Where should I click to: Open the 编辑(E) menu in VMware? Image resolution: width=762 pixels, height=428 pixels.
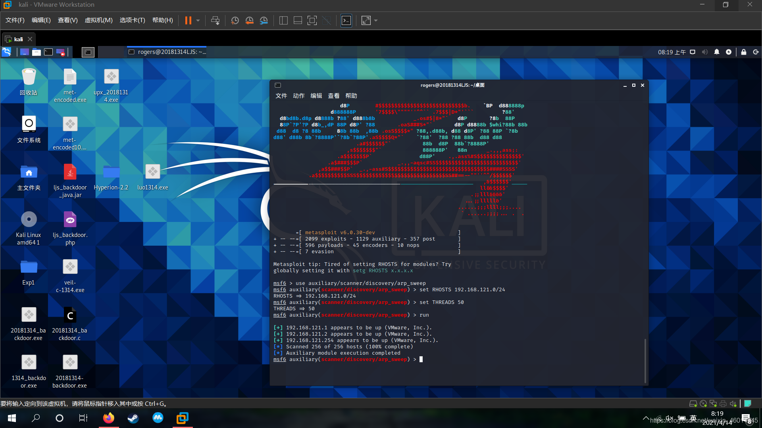click(41, 20)
